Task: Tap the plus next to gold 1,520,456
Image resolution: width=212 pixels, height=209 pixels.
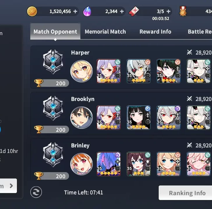Action: [x=75, y=11]
